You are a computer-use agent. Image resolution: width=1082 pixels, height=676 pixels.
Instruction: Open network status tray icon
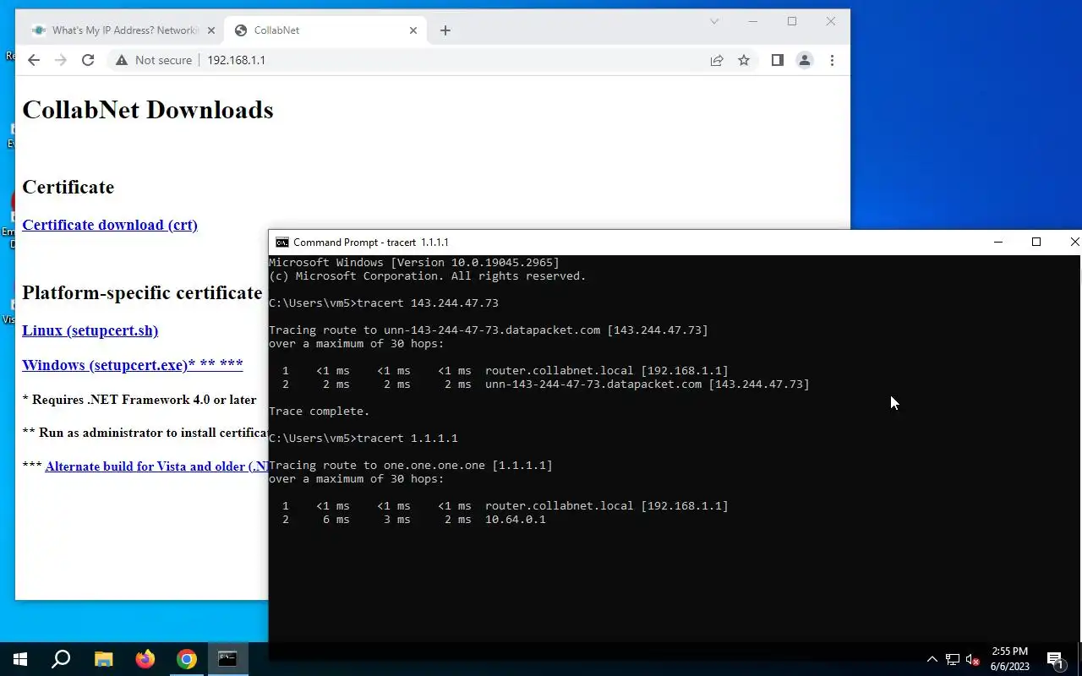point(953,659)
